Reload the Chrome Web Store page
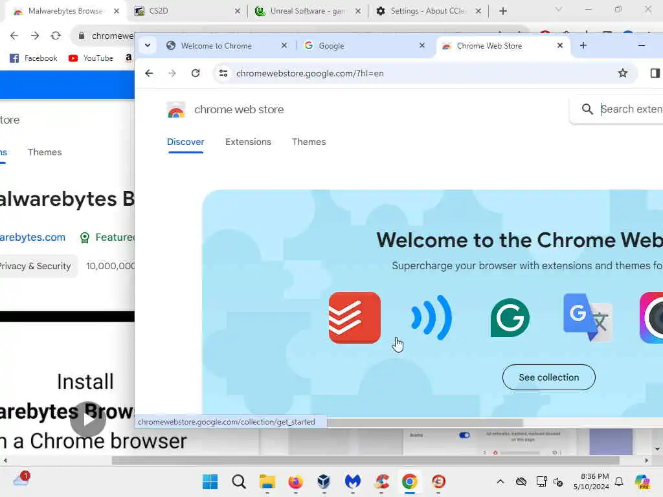The height and width of the screenshot is (497, 663). point(196,73)
